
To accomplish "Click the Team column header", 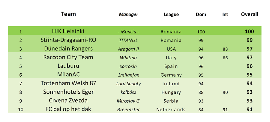I will click(x=68, y=14).
